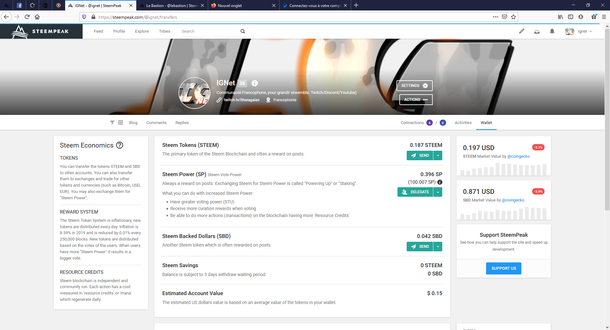Click the SETTINGS button on profile
Viewport: 610px width, 330px height.
coord(414,86)
